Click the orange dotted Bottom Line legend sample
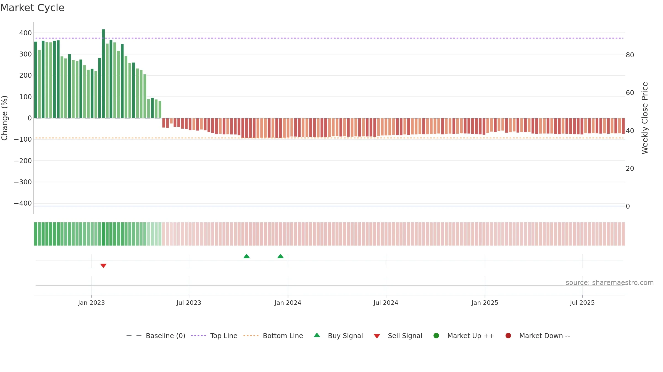The height and width of the screenshot is (372, 663). (251, 336)
